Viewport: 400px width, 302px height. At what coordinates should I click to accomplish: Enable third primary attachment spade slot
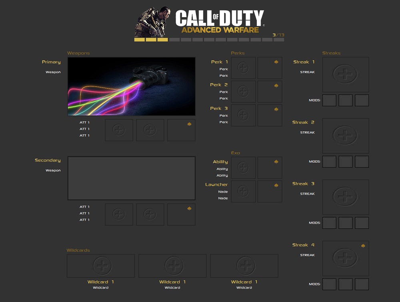pyautogui.click(x=181, y=130)
